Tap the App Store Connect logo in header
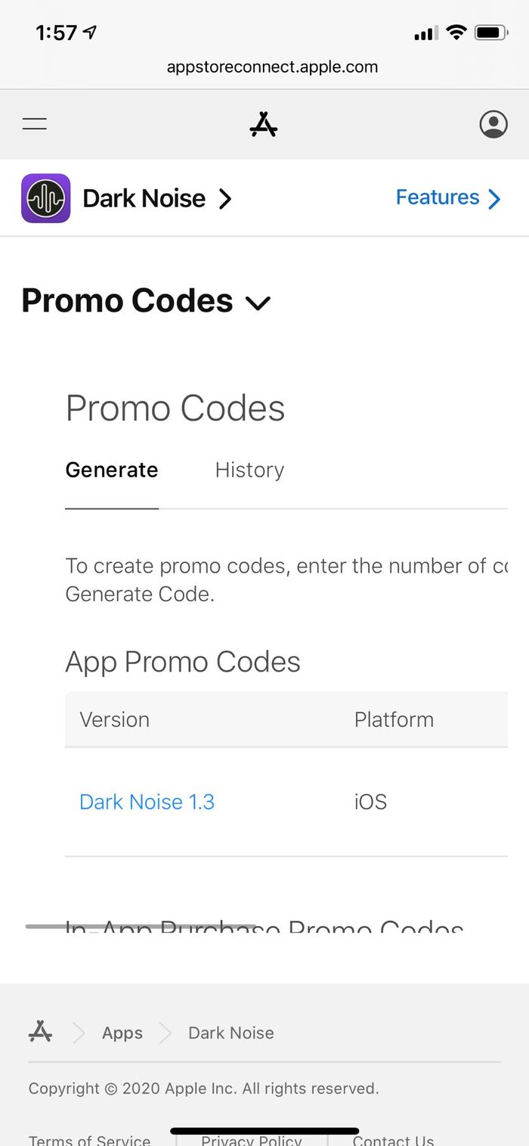The height and width of the screenshot is (1146, 529). coord(264,124)
